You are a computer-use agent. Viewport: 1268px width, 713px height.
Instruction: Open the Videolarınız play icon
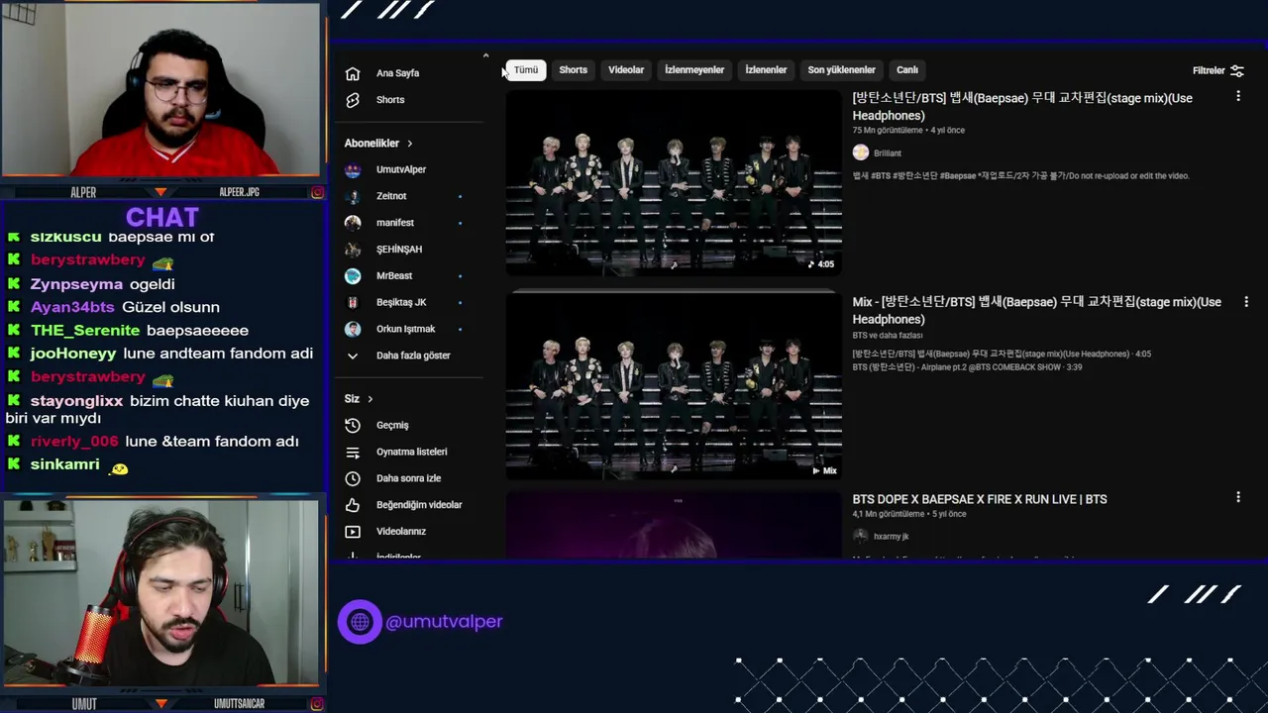(x=353, y=532)
